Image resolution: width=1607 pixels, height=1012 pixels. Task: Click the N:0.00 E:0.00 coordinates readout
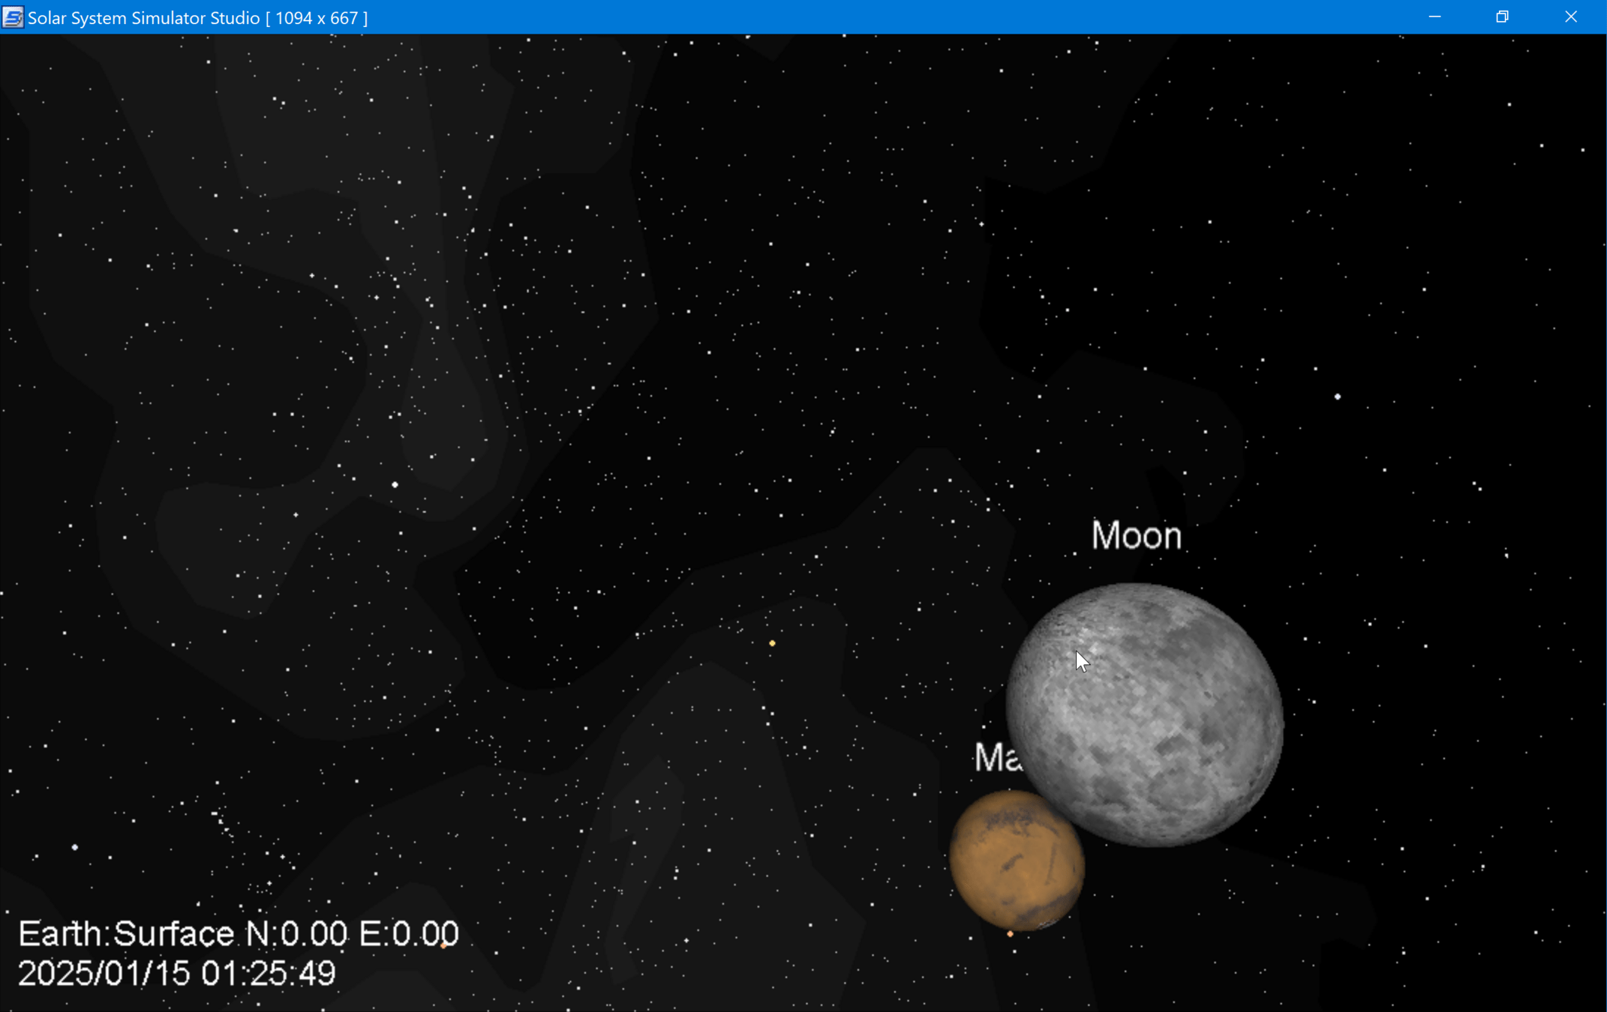click(x=352, y=934)
